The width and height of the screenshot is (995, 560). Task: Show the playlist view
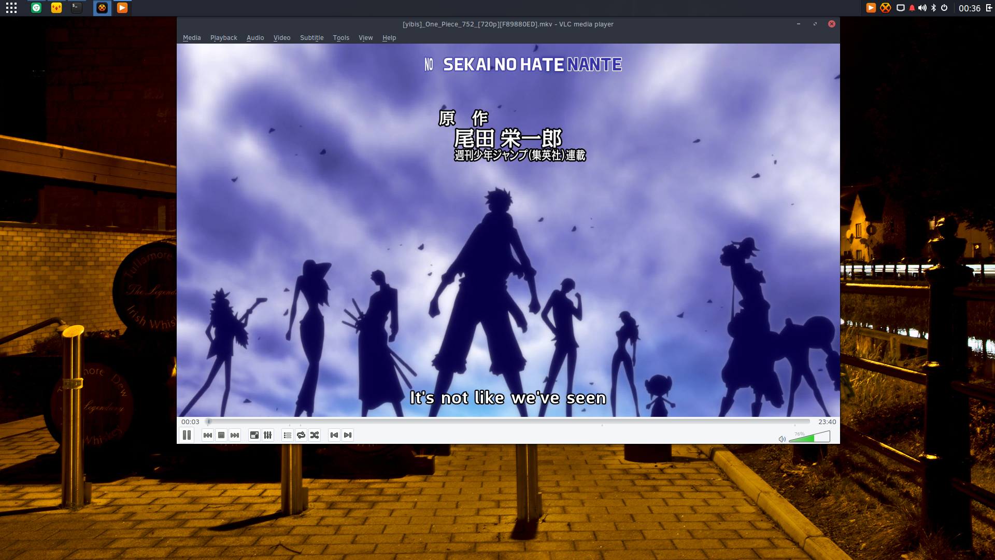(x=288, y=435)
